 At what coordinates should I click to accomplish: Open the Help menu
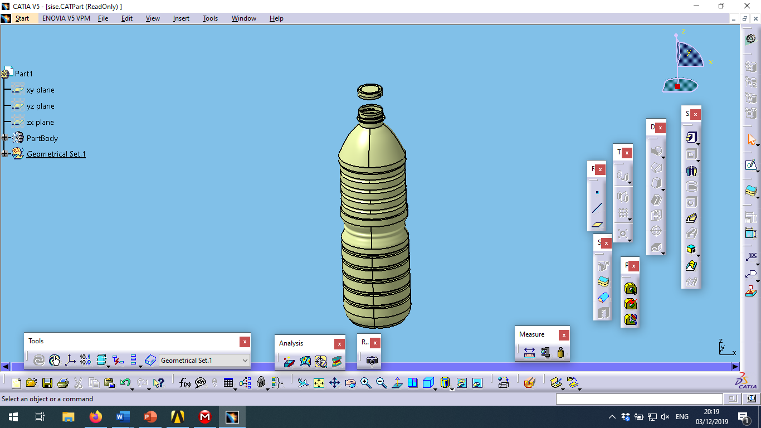point(276,18)
